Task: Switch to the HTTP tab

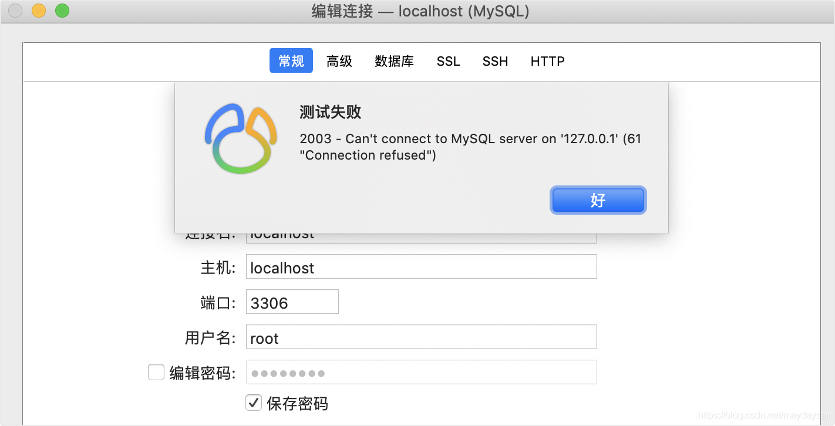Action: pos(547,60)
